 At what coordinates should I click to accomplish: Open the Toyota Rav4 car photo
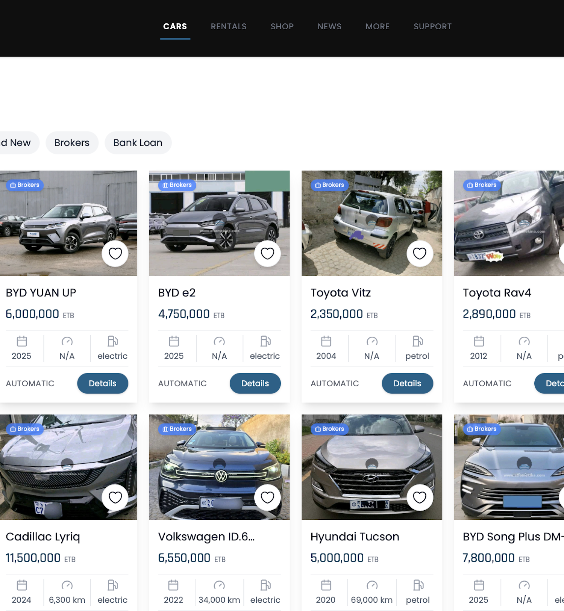pos(509,223)
